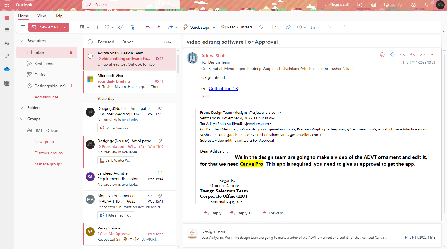Open Winter Weddin attachment thumbnail
The image size is (447, 249).
(116, 128)
